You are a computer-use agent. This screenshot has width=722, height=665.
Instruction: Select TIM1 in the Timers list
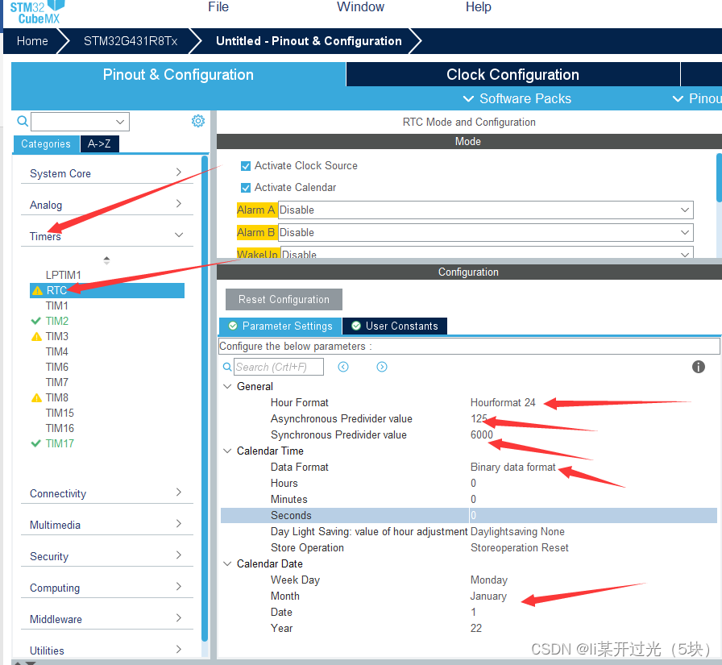[56, 305]
